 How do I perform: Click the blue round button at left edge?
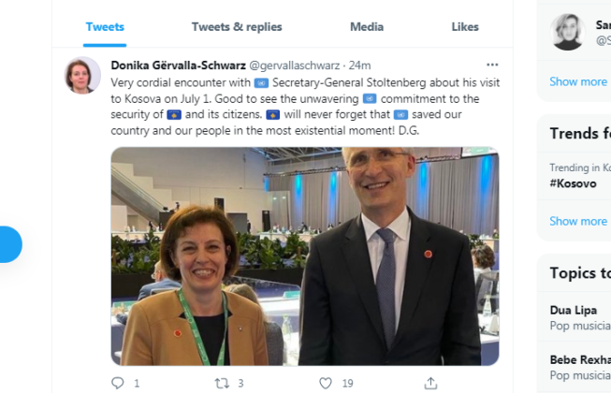tap(9, 245)
